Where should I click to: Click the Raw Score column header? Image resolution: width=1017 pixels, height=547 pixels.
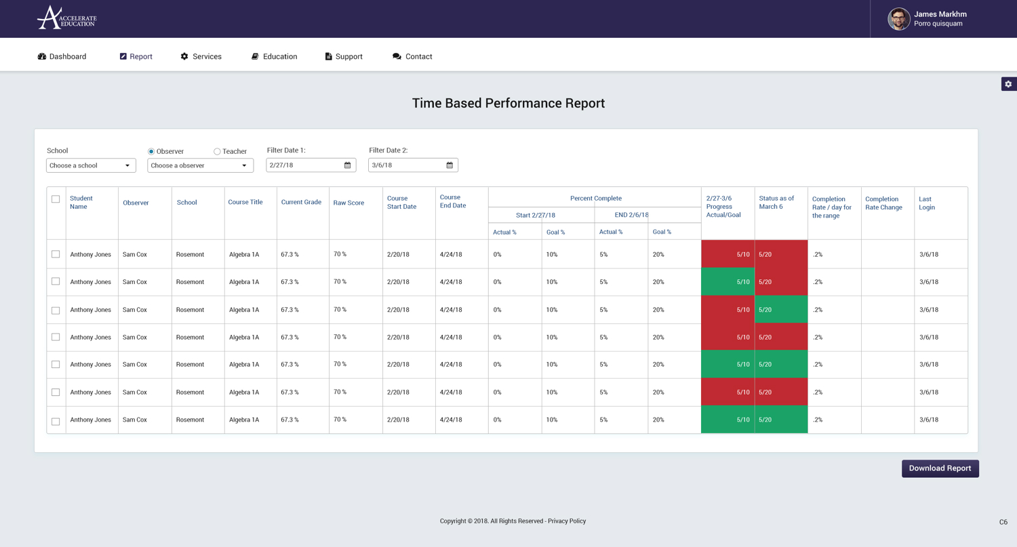[x=348, y=203]
